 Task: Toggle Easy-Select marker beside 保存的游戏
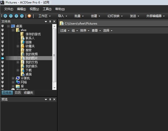tap(2, 34)
